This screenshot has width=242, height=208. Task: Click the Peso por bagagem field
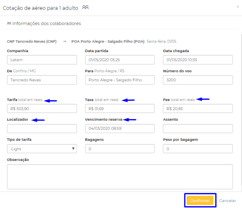click(x=198, y=149)
